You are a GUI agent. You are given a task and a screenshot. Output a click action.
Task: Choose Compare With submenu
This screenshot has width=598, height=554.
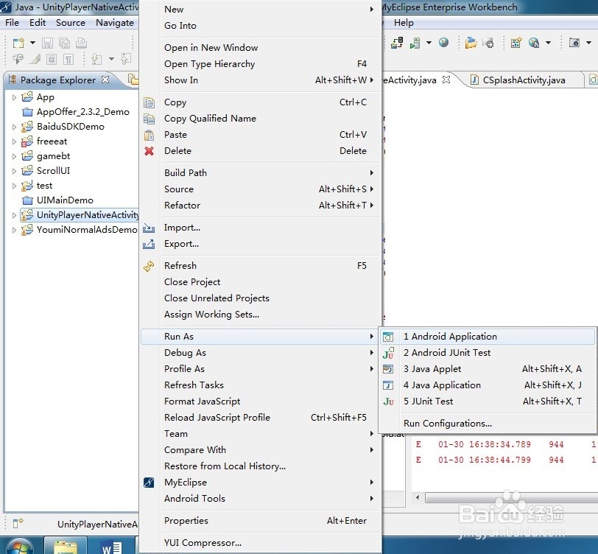[x=261, y=450]
